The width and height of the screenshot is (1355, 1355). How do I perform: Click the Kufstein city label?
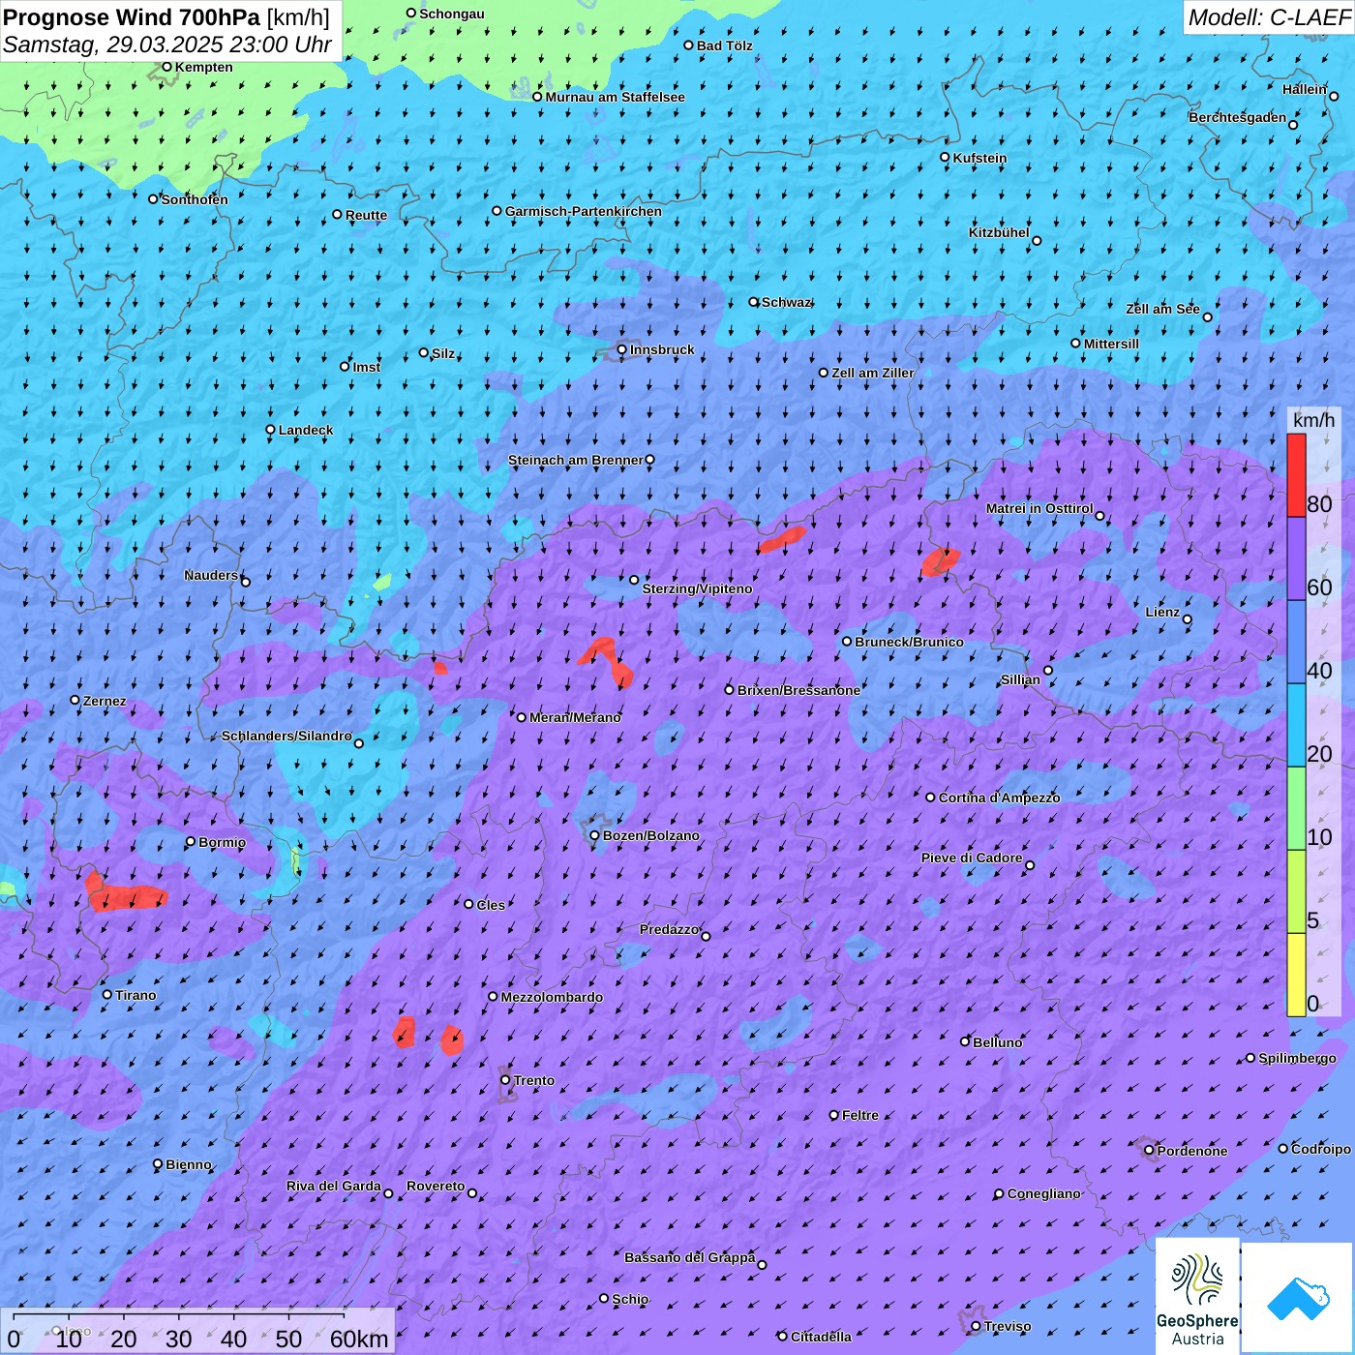[x=979, y=158]
